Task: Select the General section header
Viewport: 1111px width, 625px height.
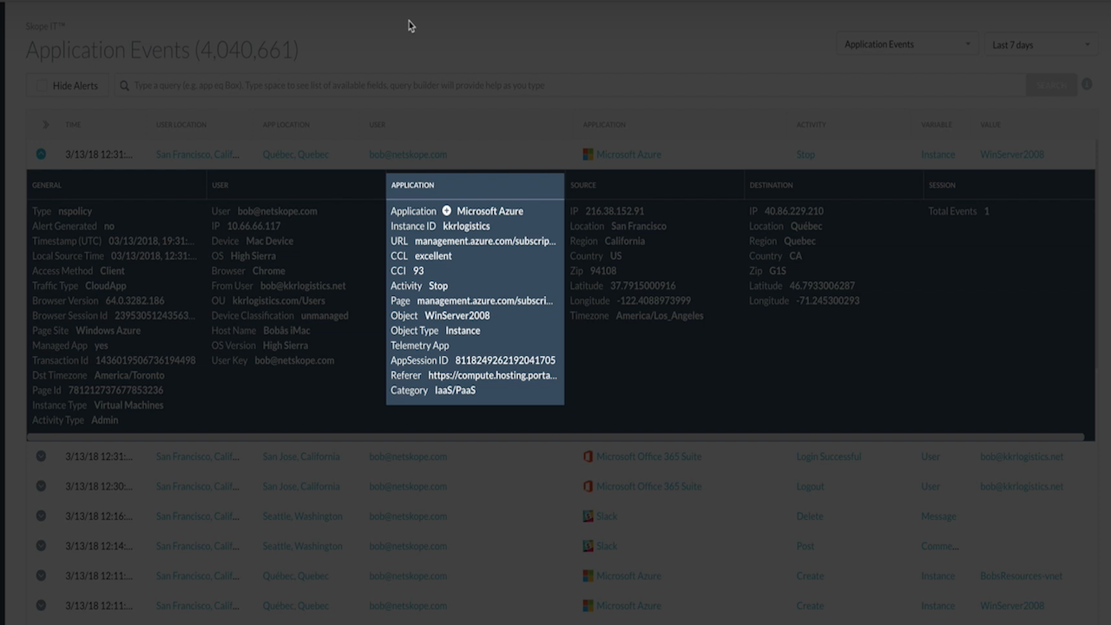Action: click(47, 185)
